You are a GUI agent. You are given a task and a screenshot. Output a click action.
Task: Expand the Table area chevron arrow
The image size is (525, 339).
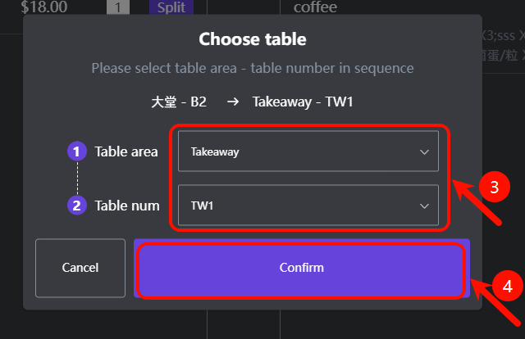tap(424, 151)
